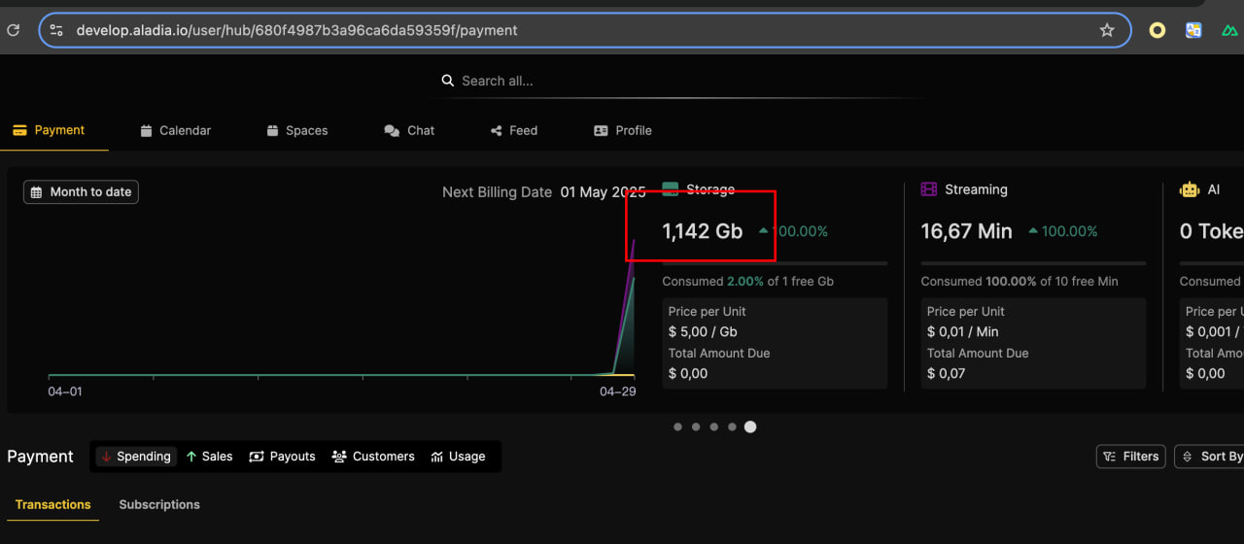Go to the Feed tab

[514, 130]
